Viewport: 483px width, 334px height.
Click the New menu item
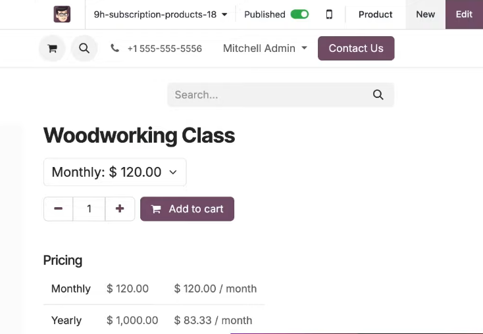pyautogui.click(x=425, y=14)
